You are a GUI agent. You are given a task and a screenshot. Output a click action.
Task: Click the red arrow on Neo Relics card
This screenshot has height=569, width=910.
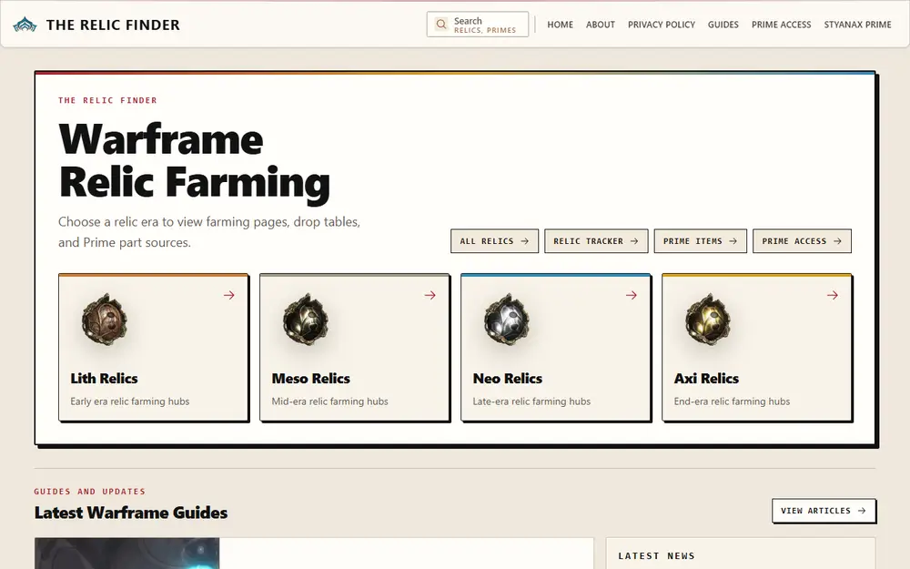coord(632,295)
